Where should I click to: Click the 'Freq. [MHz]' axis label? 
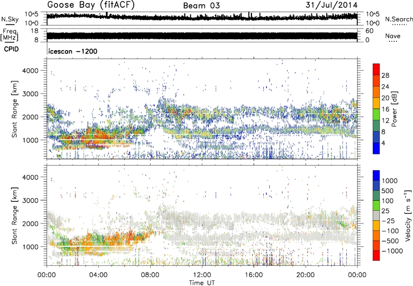9,35
